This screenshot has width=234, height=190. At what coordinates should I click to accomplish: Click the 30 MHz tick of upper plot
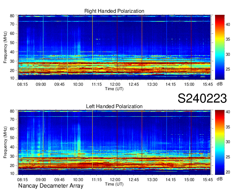click(12, 61)
